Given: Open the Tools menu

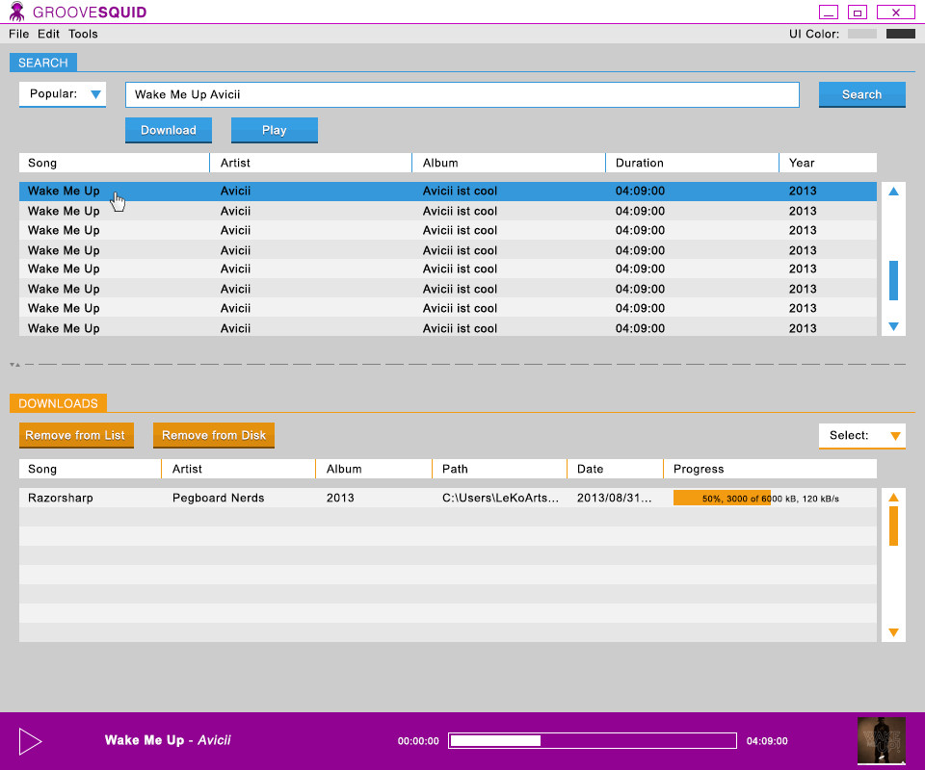Looking at the screenshot, I should (83, 34).
